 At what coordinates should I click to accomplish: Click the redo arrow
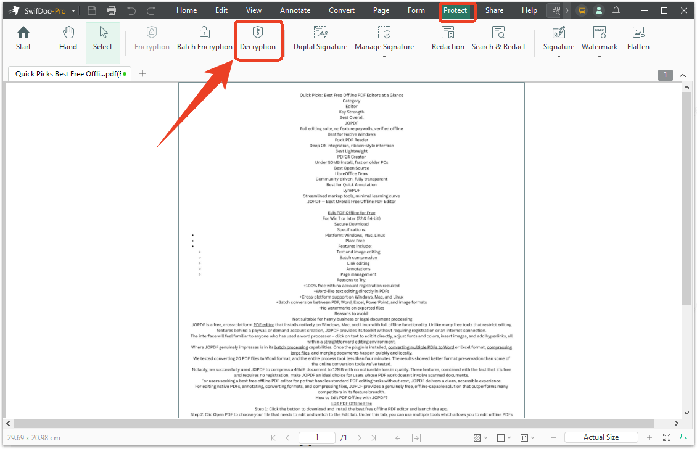(151, 10)
